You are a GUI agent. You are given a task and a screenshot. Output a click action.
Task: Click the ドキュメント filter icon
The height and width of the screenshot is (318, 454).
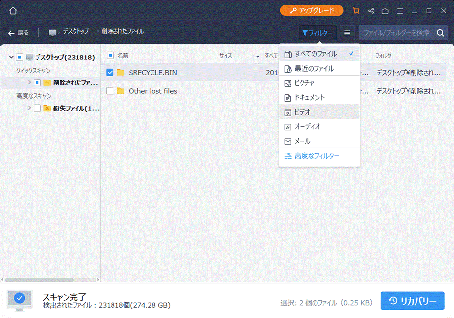[288, 98]
